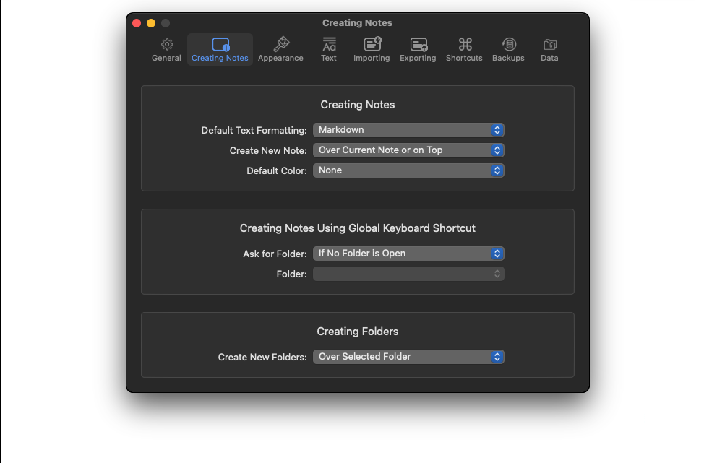Select the Creating Notes toolbar icon
Viewport: 717px width, 463px height.
click(220, 45)
